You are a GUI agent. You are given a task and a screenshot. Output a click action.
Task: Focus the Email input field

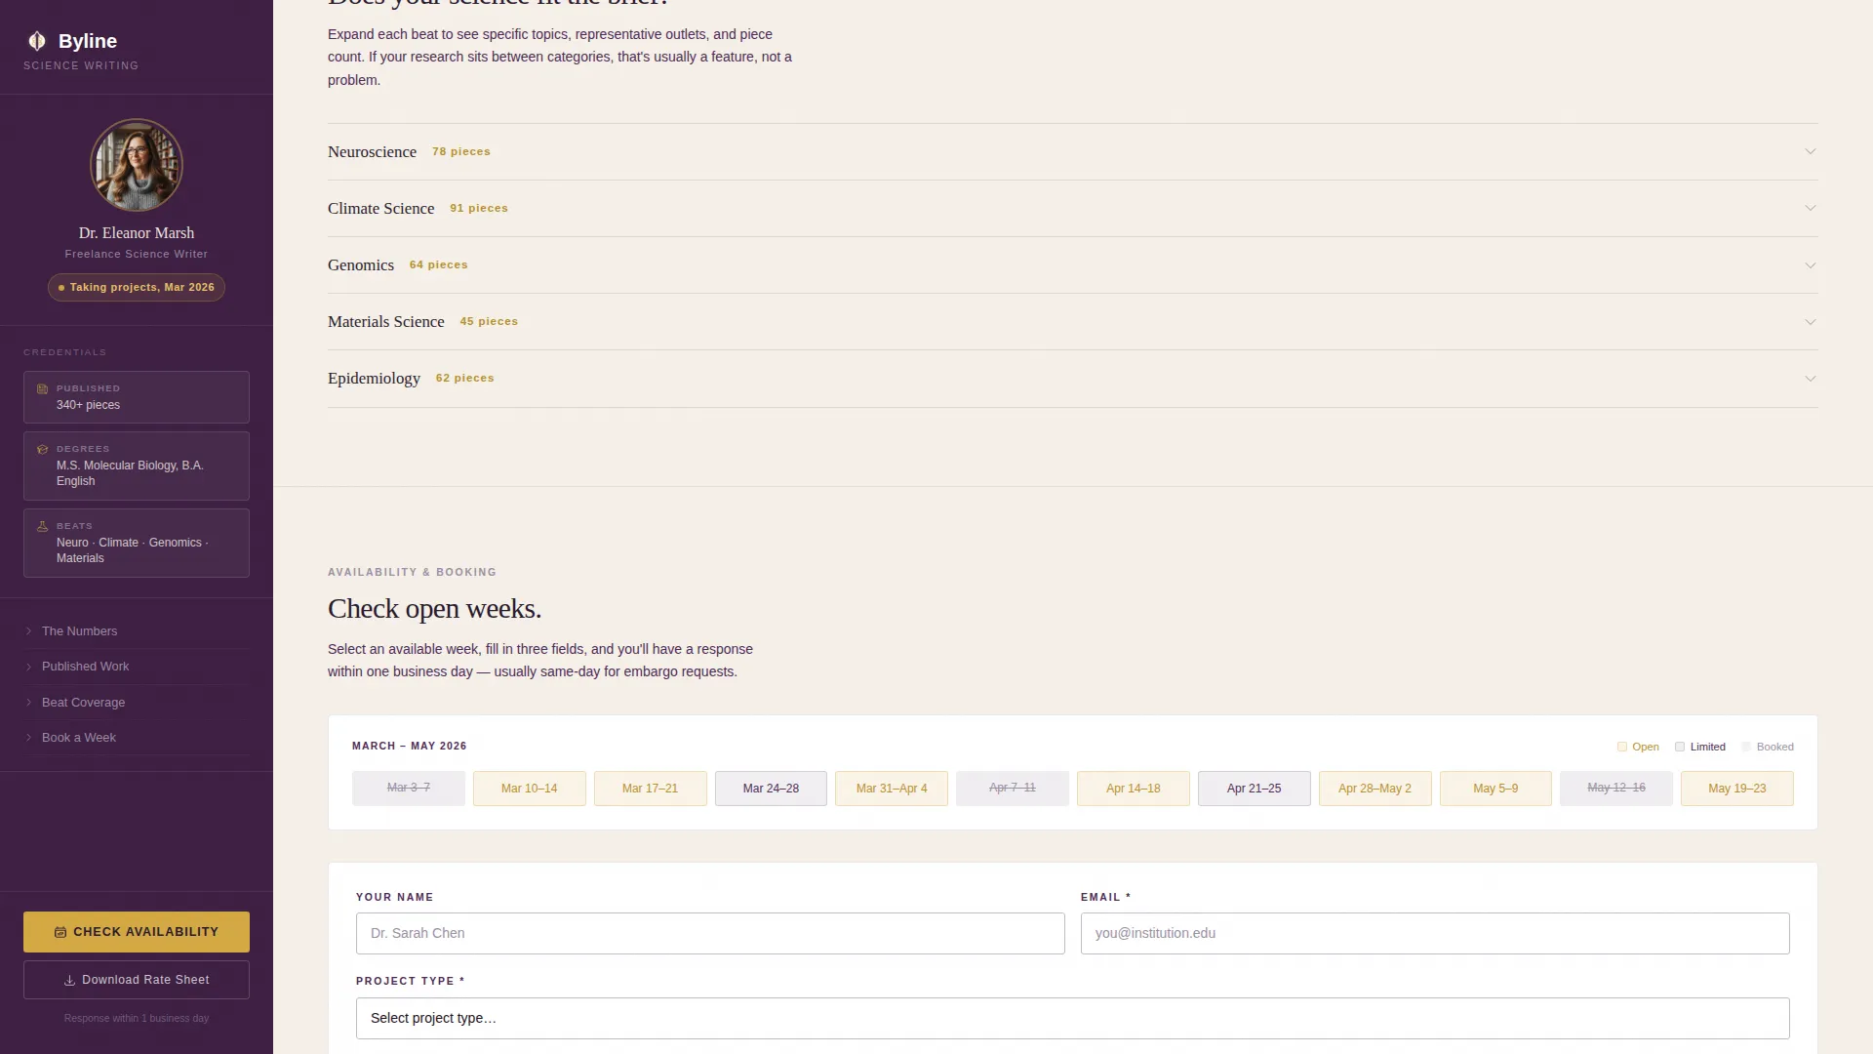pos(1435,933)
